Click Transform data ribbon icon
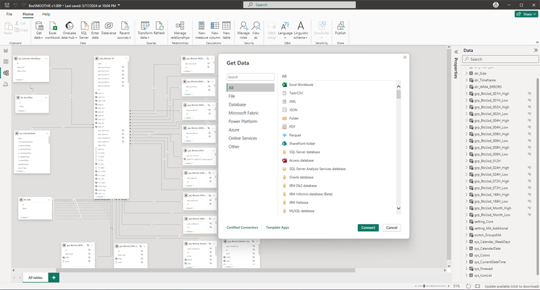This screenshot has width=540, height=290. [145, 30]
